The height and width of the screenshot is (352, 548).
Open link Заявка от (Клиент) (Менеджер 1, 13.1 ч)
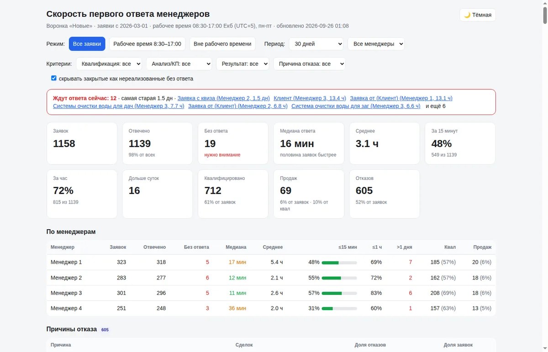point(401,98)
